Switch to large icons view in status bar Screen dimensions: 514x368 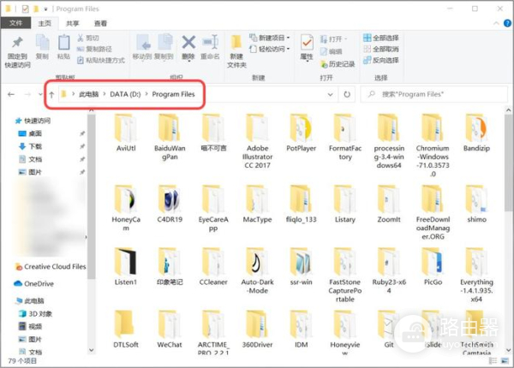(x=505, y=361)
